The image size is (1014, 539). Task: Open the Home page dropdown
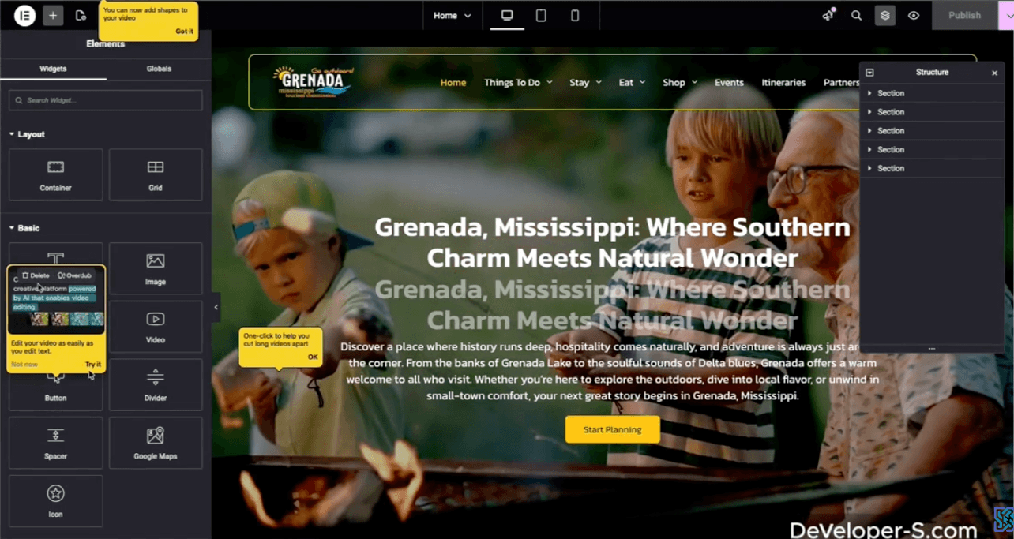[x=452, y=15]
